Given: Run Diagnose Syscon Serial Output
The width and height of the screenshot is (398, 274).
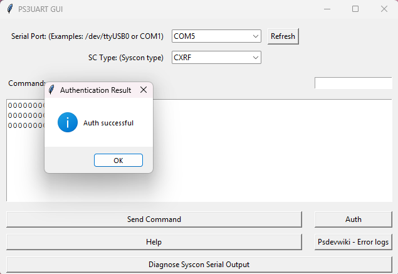Looking at the screenshot, I should 199,265.
